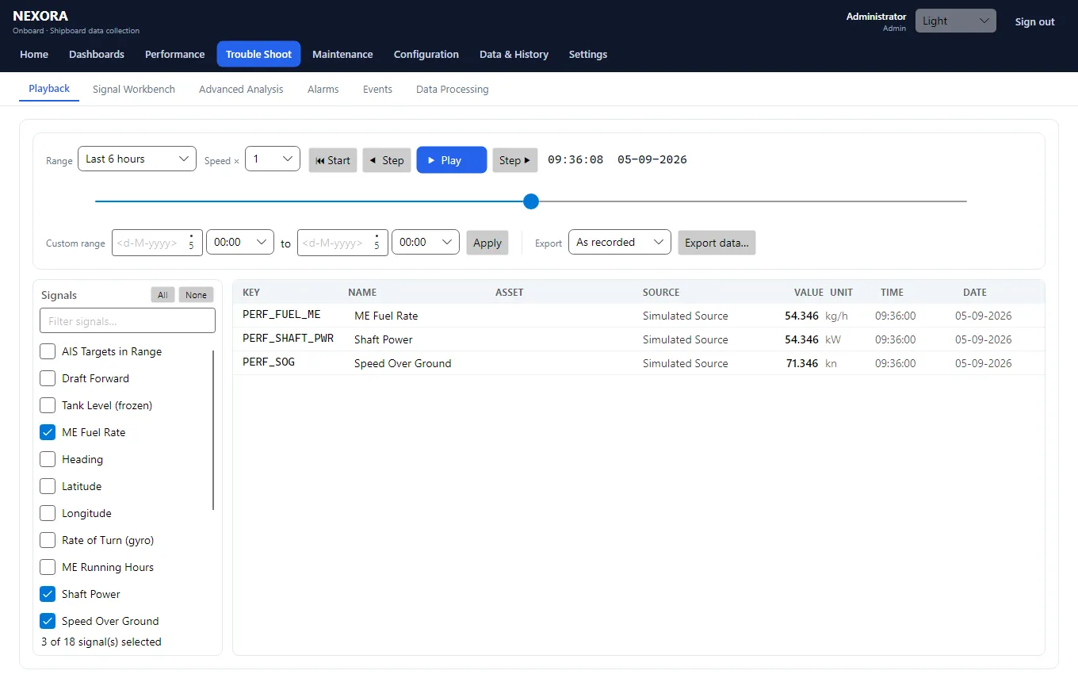Select the PERF_SOG table row key
The height and width of the screenshot is (682, 1078).
[x=269, y=362]
